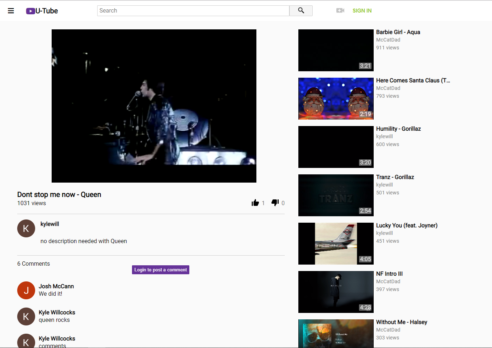Click the '1031 views' count
The image size is (492, 348).
pyautogui.click(x=32, y=203)
